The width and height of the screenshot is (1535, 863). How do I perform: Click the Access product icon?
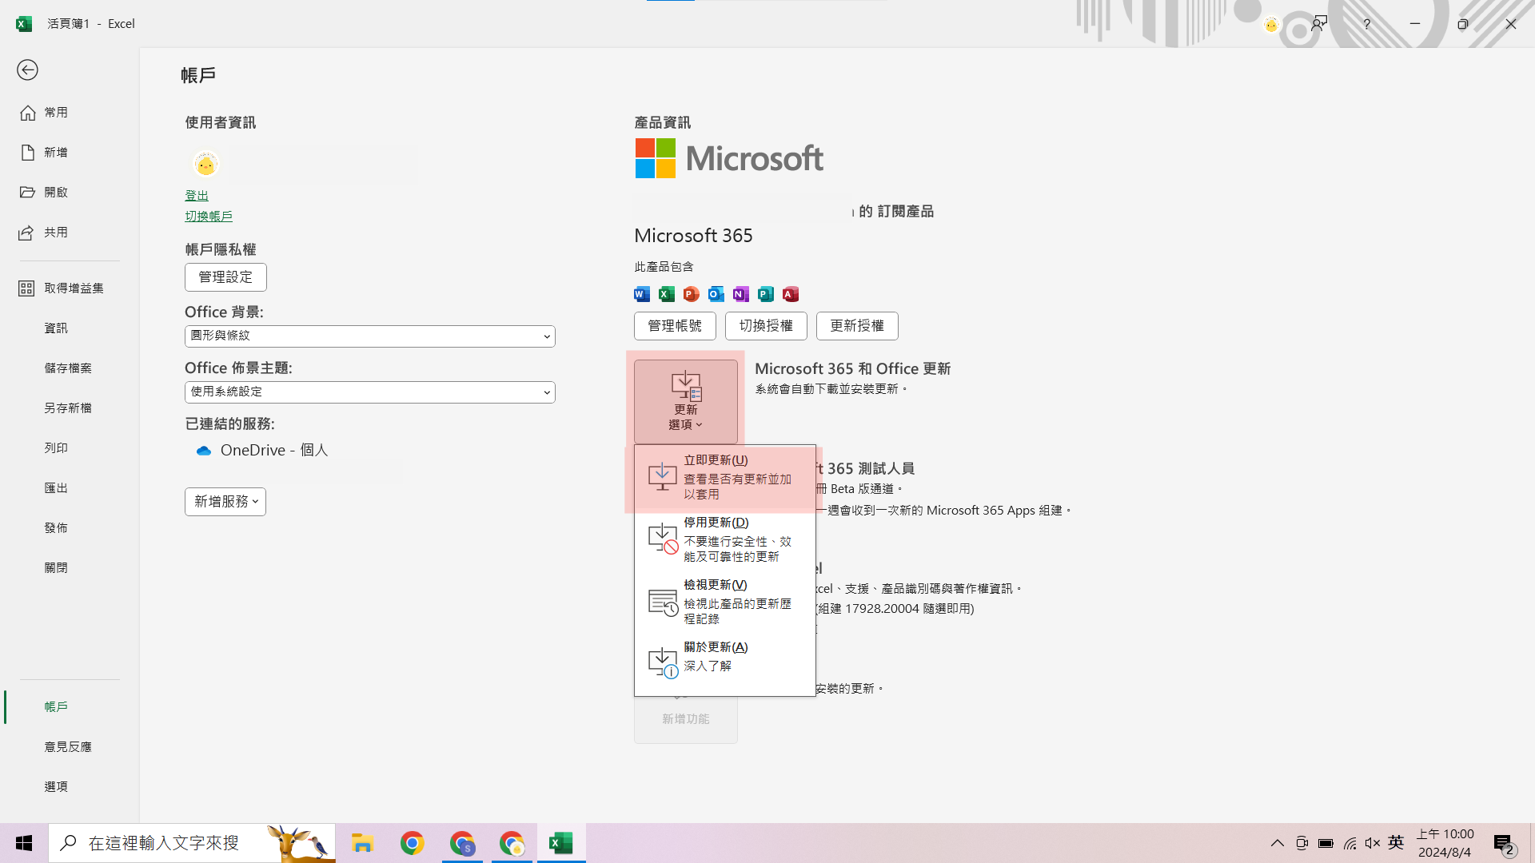pos(791,294)
